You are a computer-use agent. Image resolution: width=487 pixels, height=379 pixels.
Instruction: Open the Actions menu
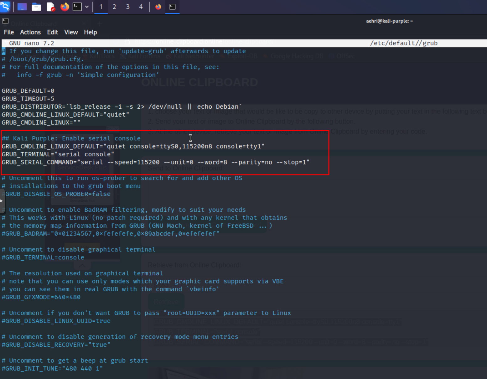click(30, 32)
